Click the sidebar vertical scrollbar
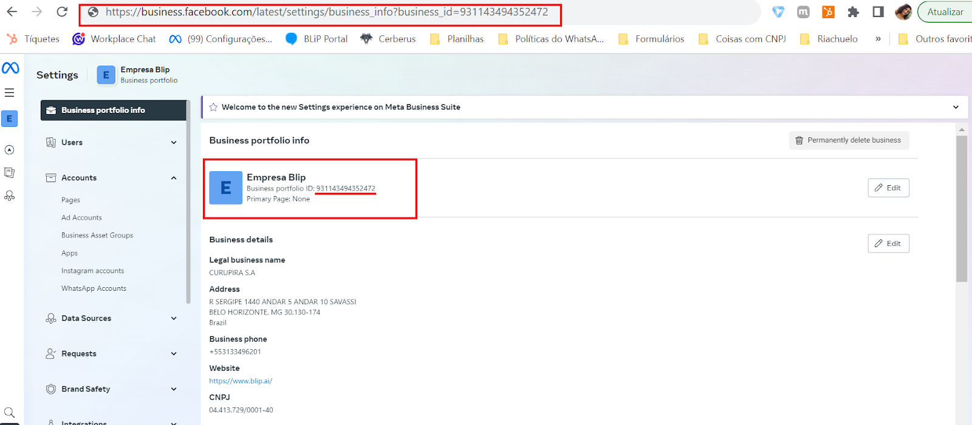This screenshot has height=425, width=972. click(x=188, y=202)
